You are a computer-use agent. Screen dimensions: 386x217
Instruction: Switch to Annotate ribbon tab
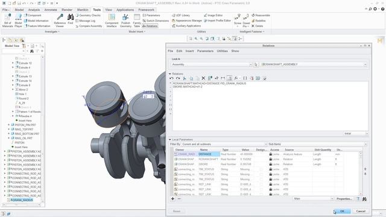click(51, 10)
